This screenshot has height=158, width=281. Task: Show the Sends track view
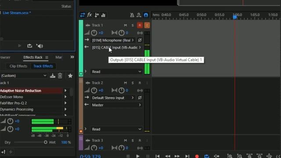coord(97,15)
